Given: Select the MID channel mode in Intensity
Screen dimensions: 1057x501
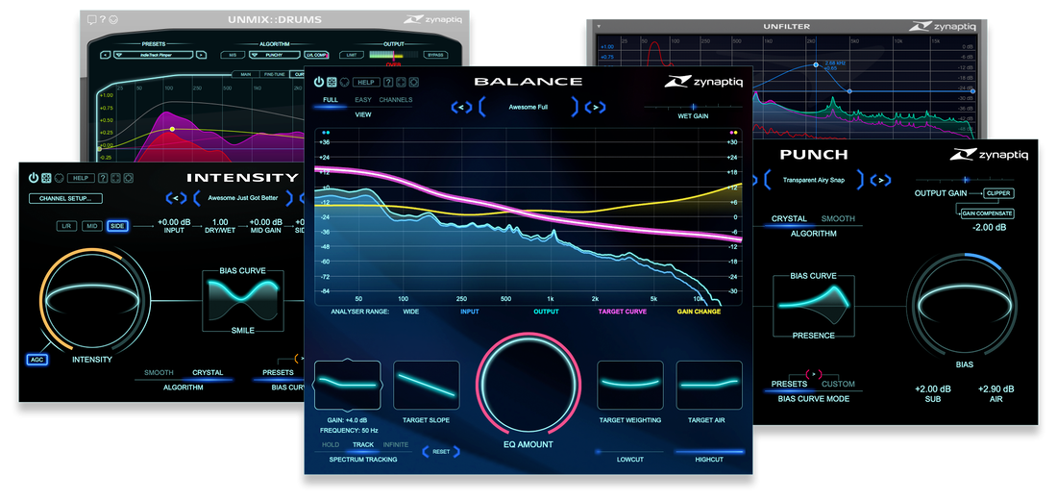Looking at the screenshot, I should [91, 226].
